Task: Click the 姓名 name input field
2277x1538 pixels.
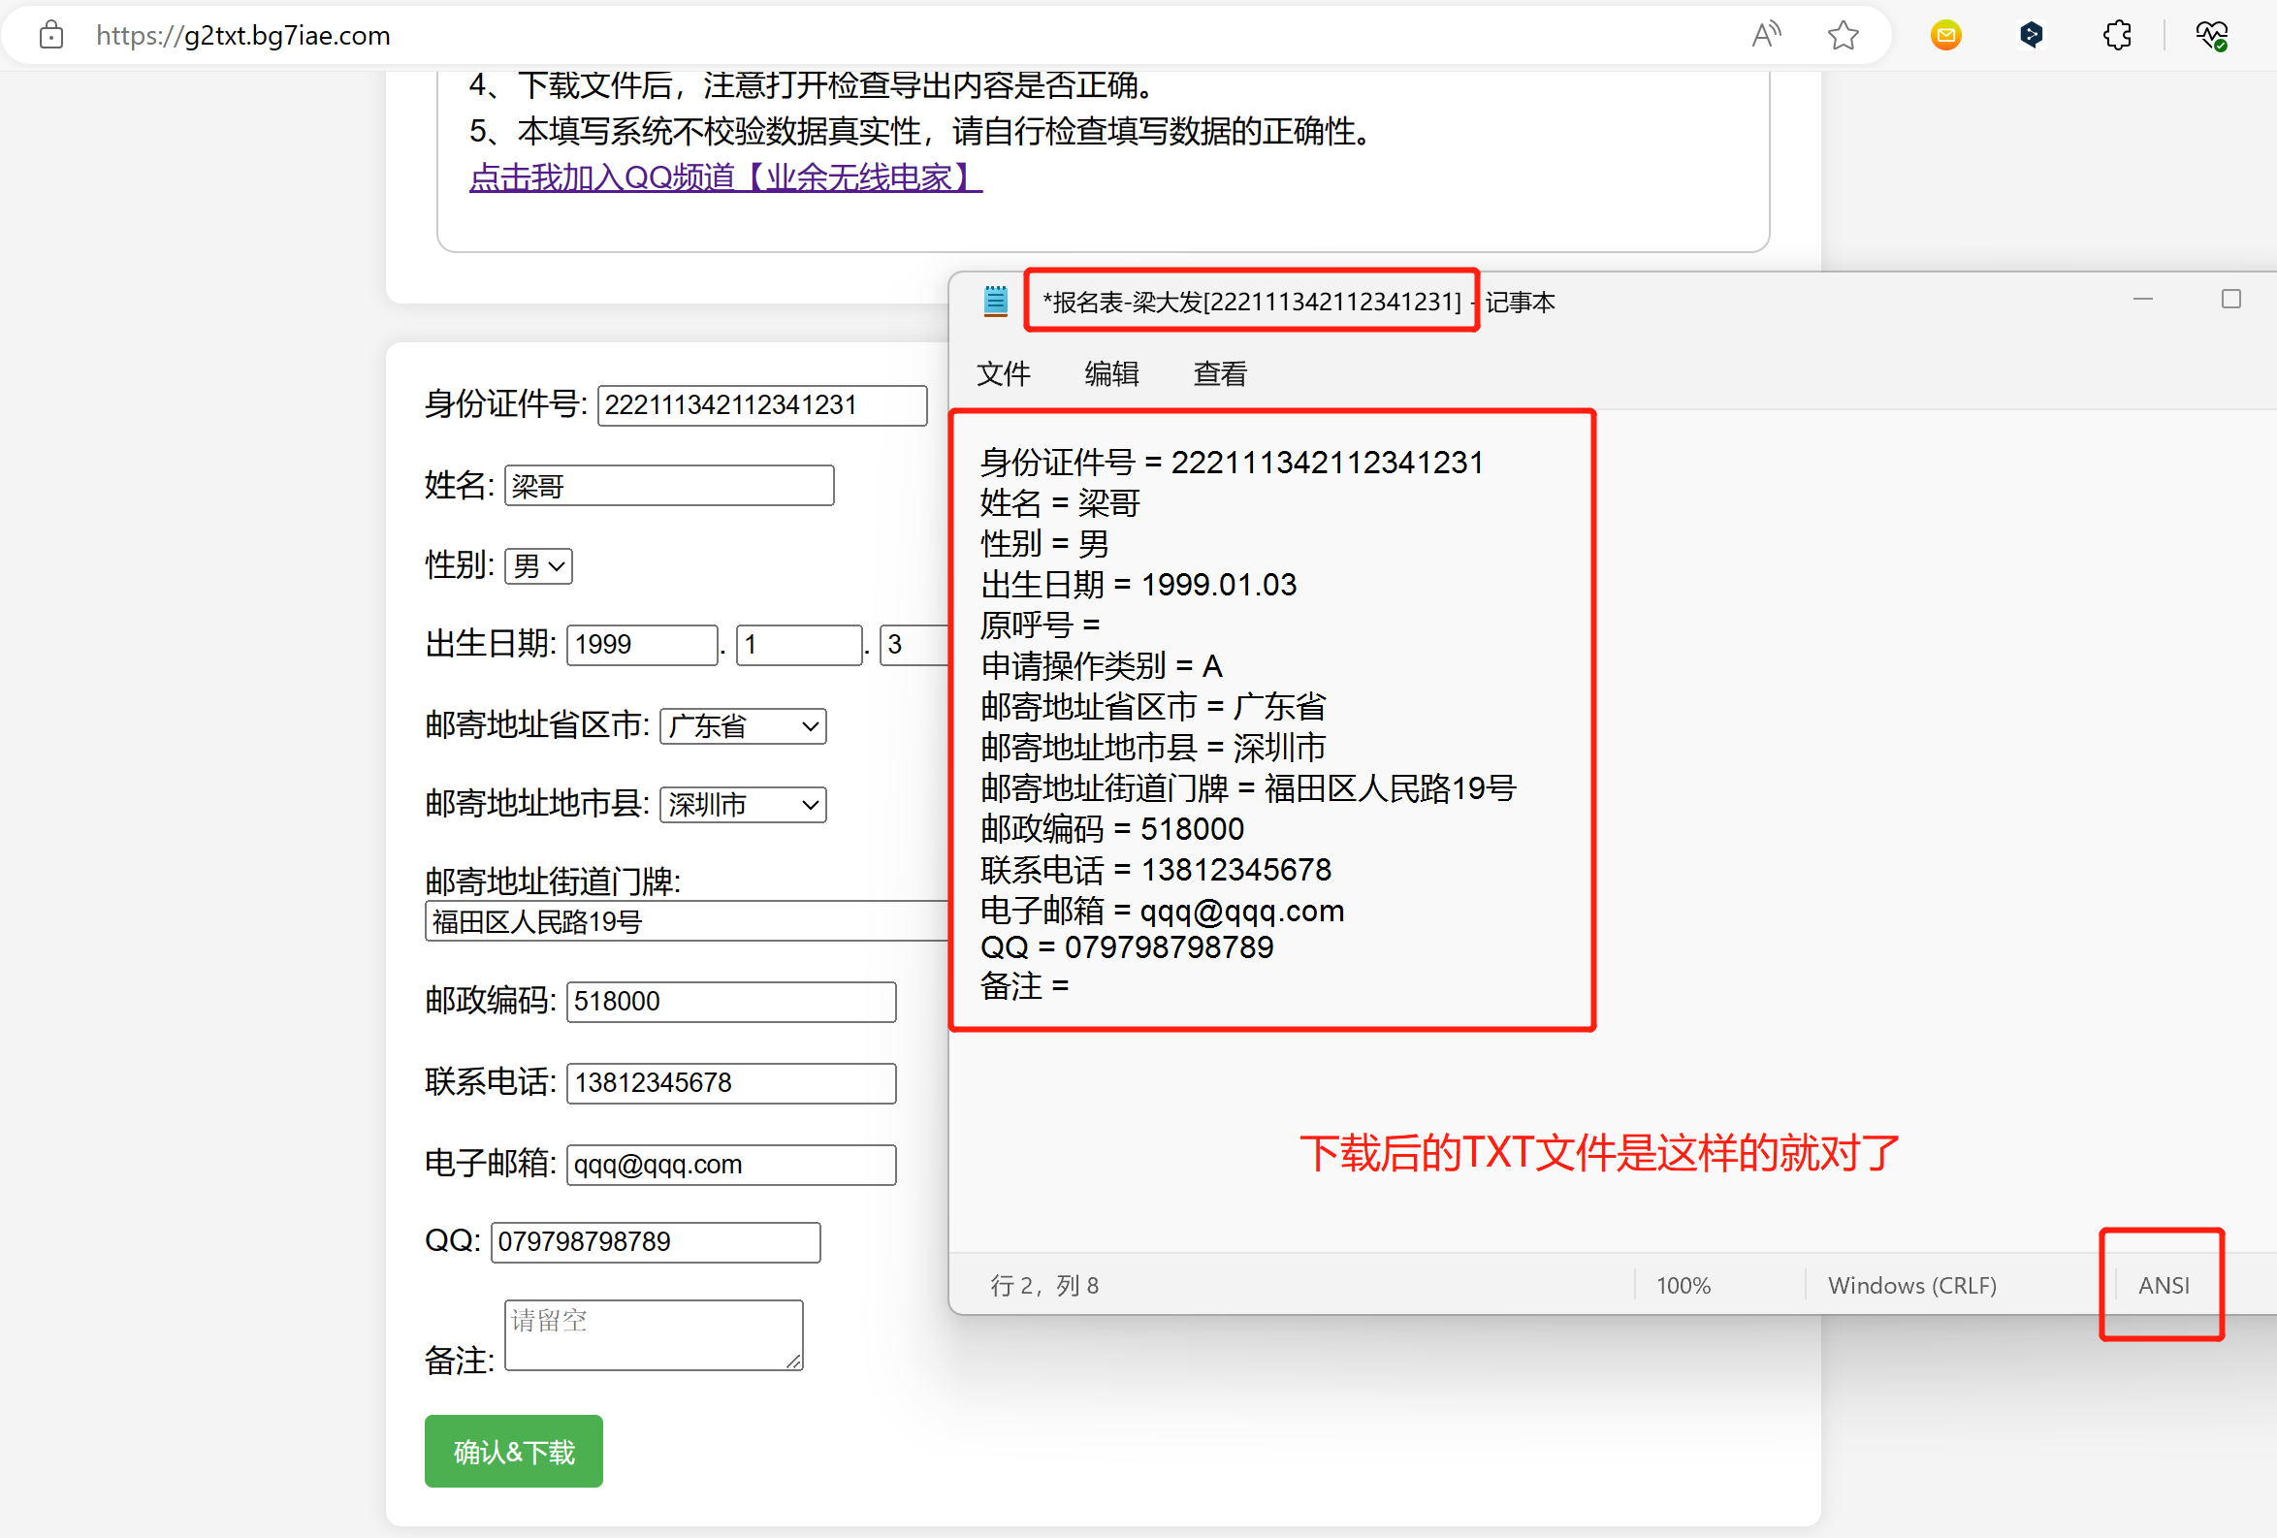Action: [669, 486]
